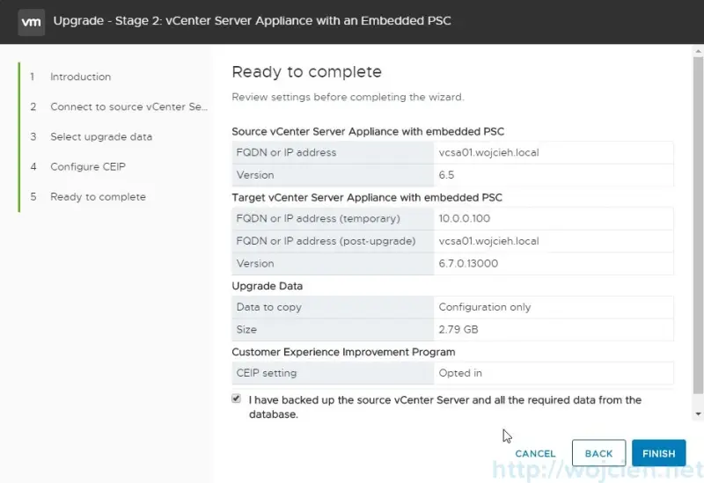
Task: Click the Source vCenter Server Appliance section header
Action: point(368,131)
